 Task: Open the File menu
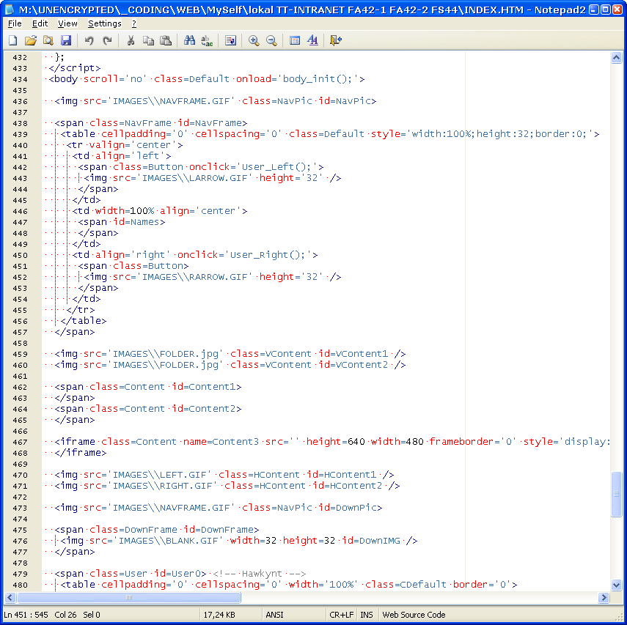15,23
